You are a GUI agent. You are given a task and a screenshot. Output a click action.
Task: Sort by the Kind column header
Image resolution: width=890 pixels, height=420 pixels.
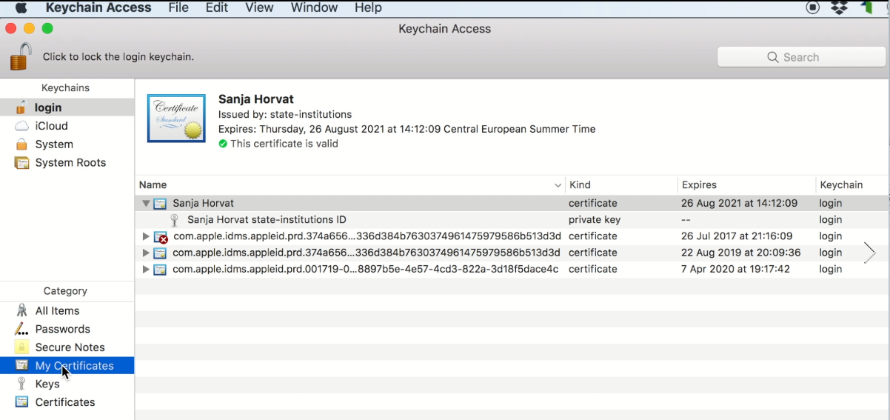click(x=621, y=185)
